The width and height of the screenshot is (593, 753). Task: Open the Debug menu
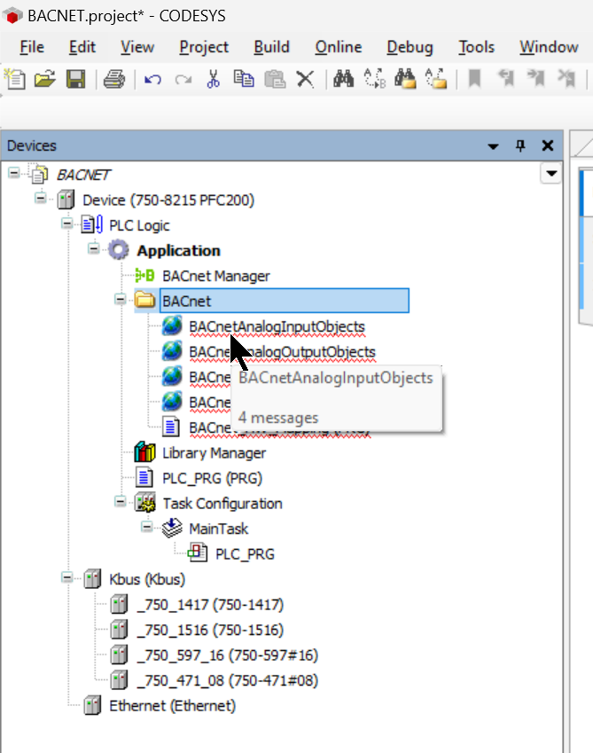[410, 47]
